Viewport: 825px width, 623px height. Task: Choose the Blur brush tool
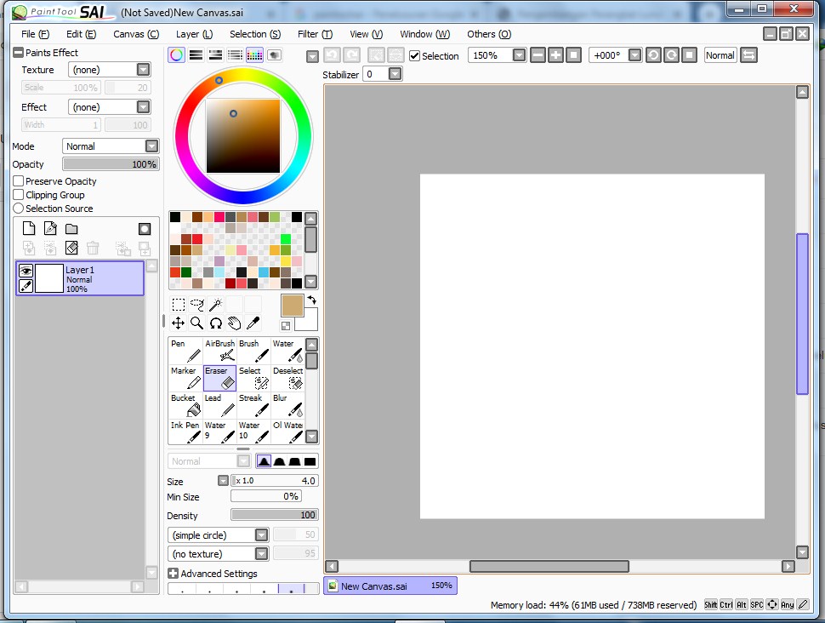[286, 403]
